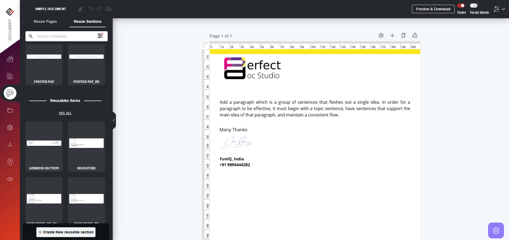Toggle the Ruler switch off

[x=461, y=6]
